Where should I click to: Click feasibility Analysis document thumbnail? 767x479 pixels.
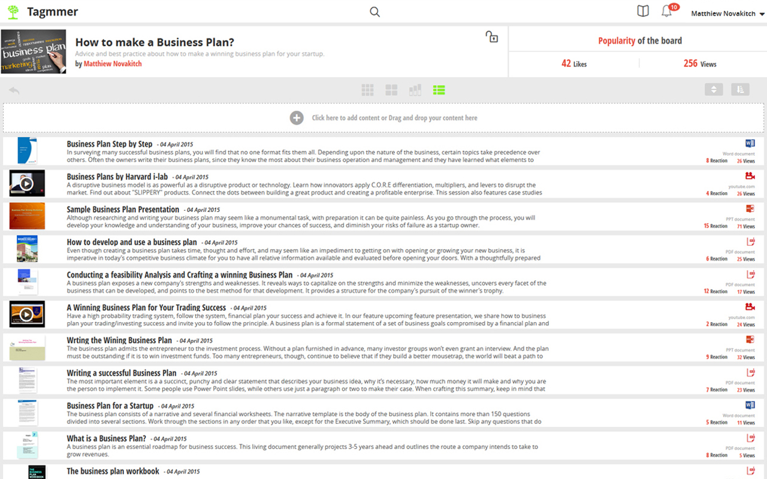click(27, 281)
